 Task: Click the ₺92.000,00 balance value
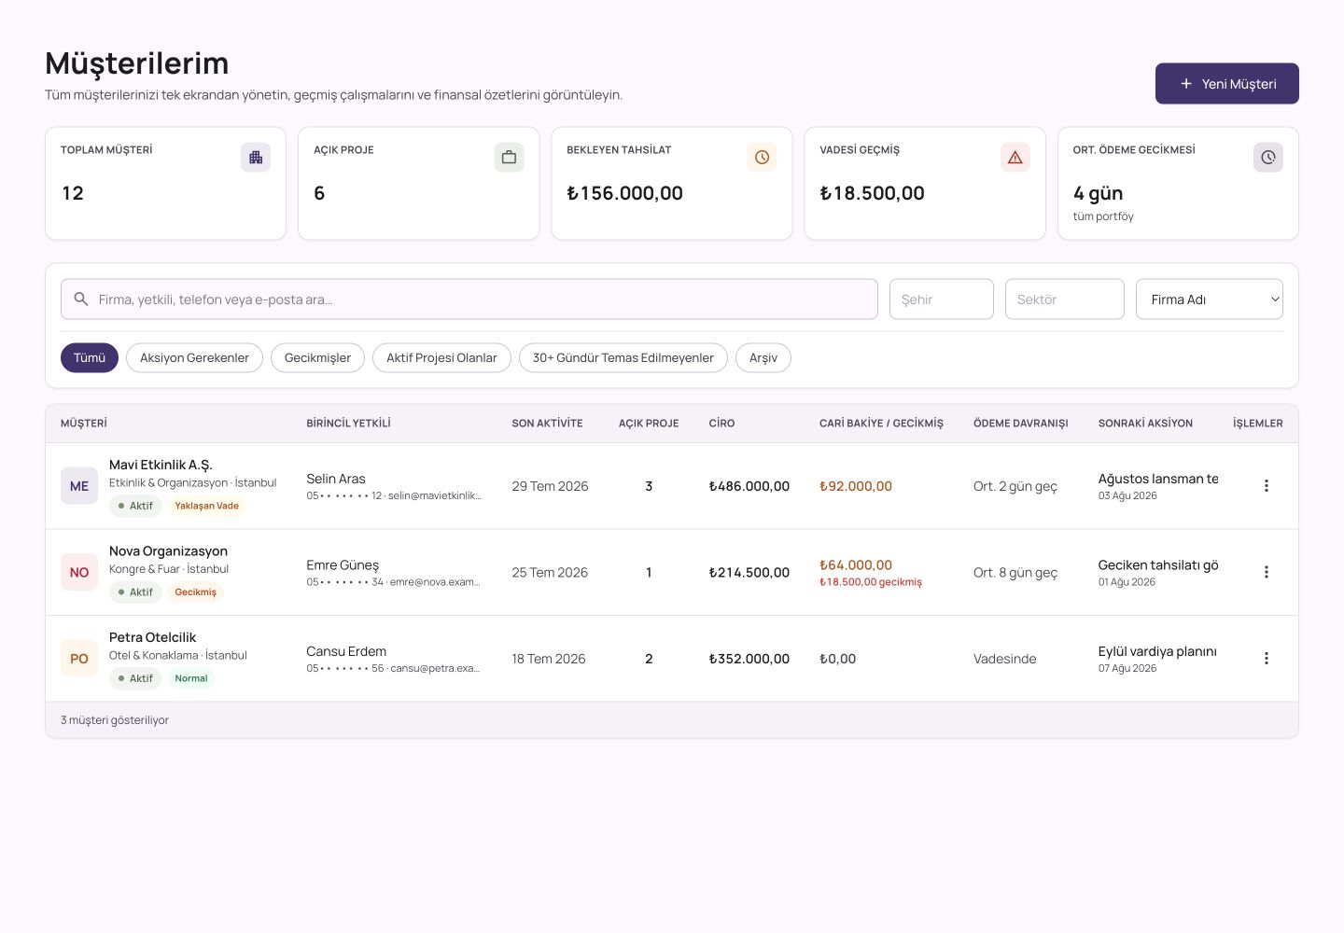(x=856, y=486)
